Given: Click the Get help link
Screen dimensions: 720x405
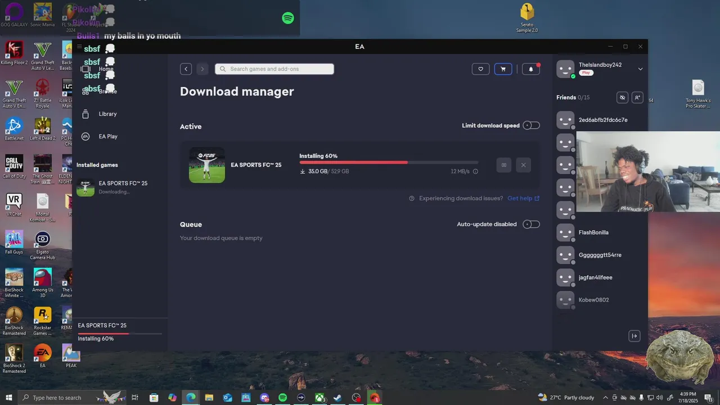Looking at the screenshot, I should click(x=523, y=198).
